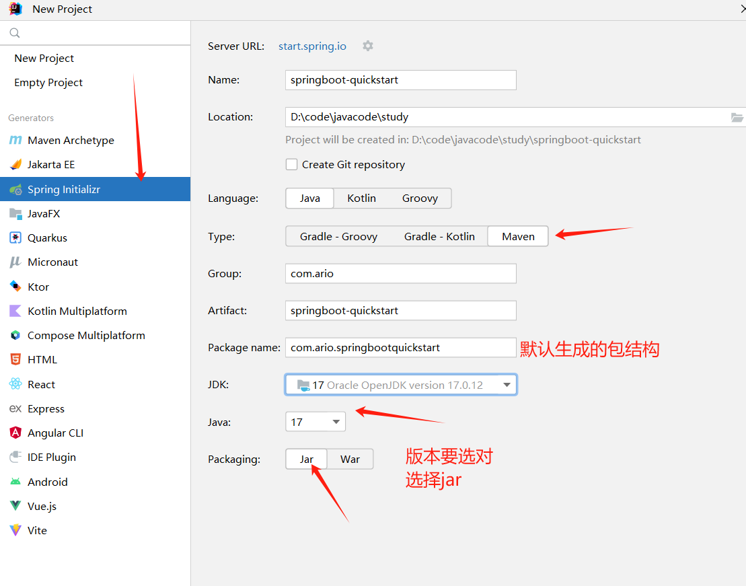Click the Compose Multiplatform icon
This screenshot has height=586, width=746.
point(15,335)
